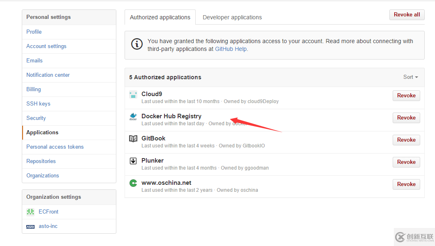Image resolution: width=435 pixels, height=246 pixels.
Task: Click the info circle icon in the notice
Action: click(x=137, y=44)
